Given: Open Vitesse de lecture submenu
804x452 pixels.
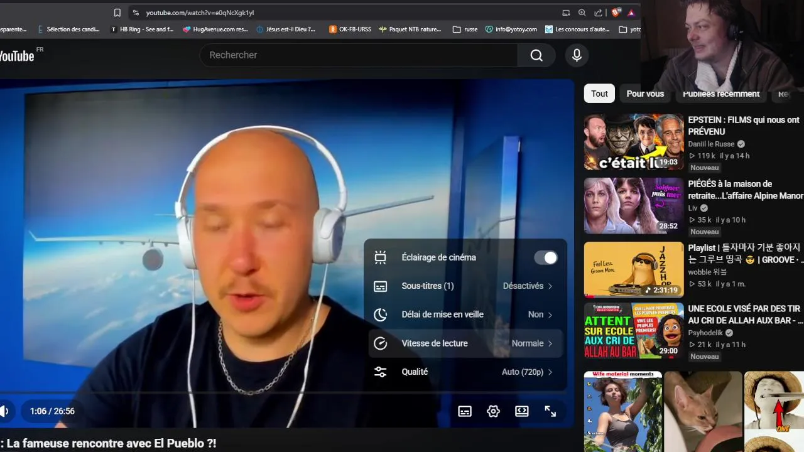Looking at the screenshot, I should (465, 343).
